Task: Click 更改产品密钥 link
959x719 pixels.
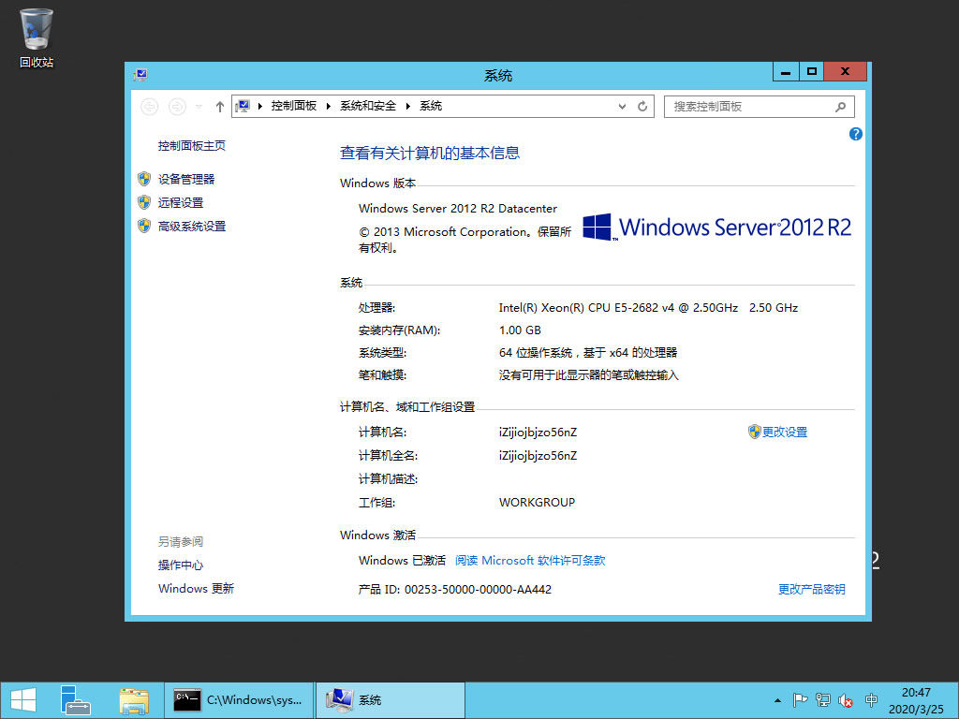Action: point(812,590)
